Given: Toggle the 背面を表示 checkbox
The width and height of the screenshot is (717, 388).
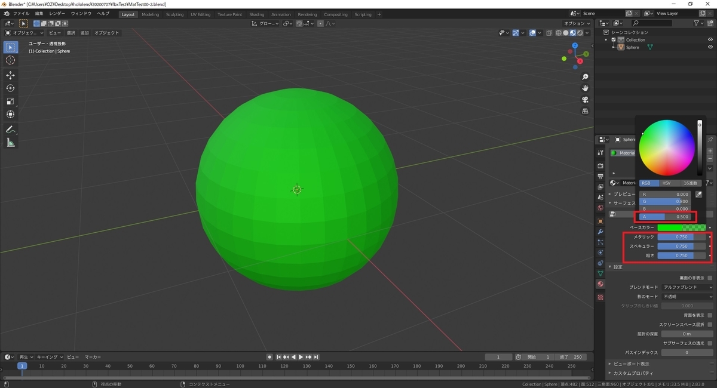Looking at the screenshot, I should pyautogui.click(x=710, y=315).
